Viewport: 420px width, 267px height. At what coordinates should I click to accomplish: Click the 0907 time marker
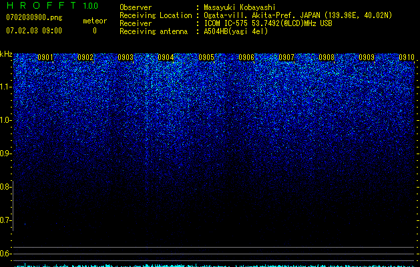(x=286, y=57)
